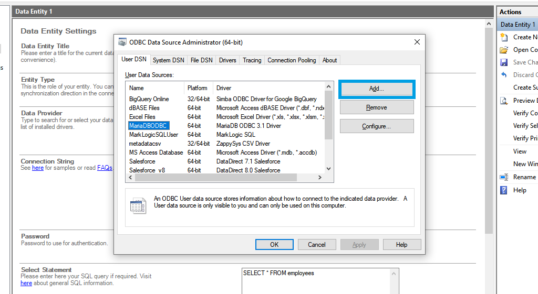Click the Preview Data magnifier icon
The height and width of the screenshot is (294, 538).
(x=504, y=101)
